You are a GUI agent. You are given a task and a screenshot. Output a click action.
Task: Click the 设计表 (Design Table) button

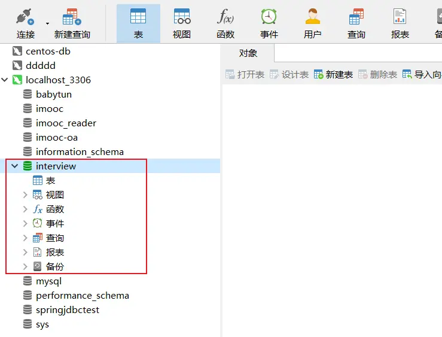[289, 75]
